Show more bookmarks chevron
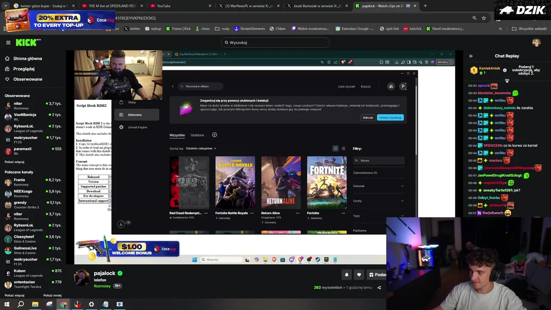Screen dimensions: 551x310 point(500,29)
